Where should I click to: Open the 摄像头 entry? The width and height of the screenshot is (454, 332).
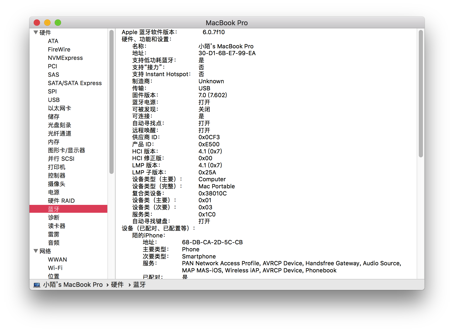(57, 184)
